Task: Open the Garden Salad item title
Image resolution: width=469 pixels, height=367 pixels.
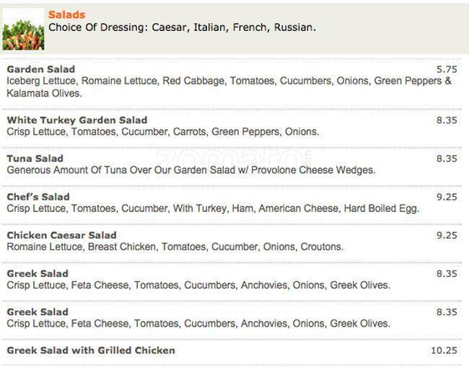Action: pyautogui.click(x=41, y=69)
